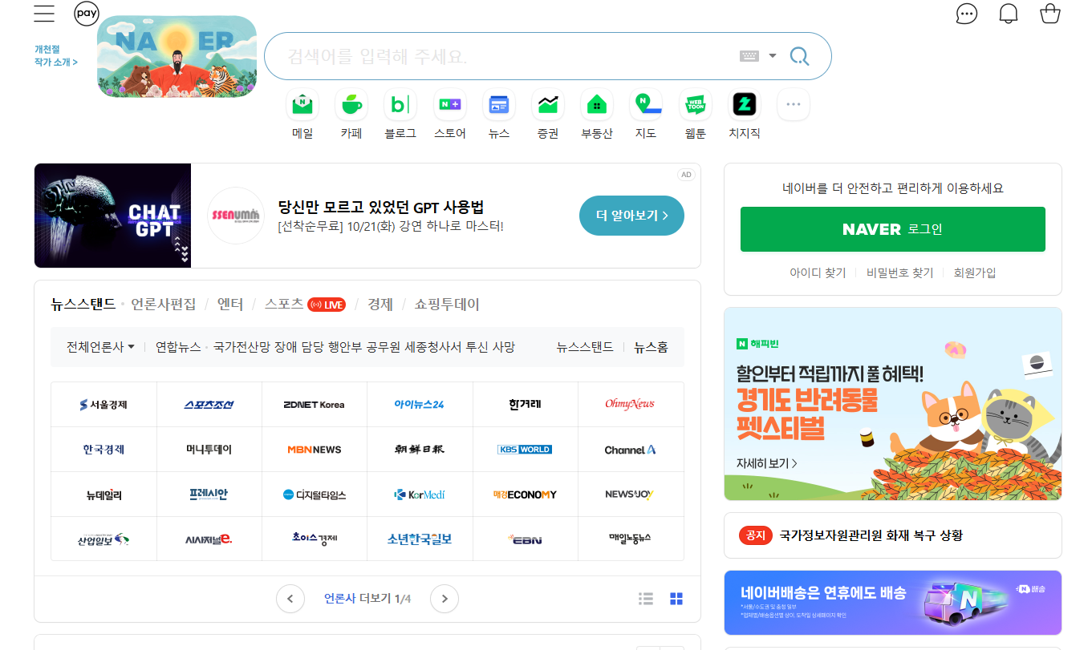
Task: Open the 개천절 작가 소개 link
Action: 56,55
